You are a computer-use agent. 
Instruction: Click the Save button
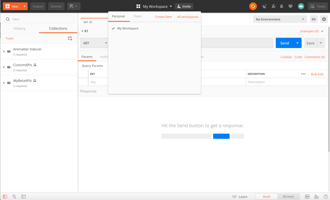click(x=310, y=43)
